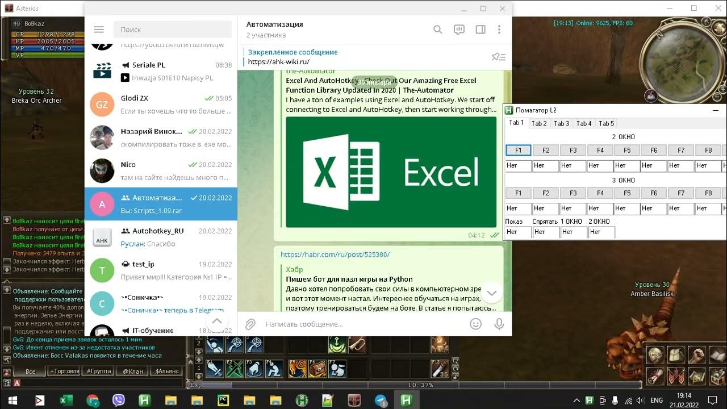Image resolution: width=727 pixels, height=409 pixels.
Task: Click the character portrait icon in game menu
Action: [x=655, y=355]
